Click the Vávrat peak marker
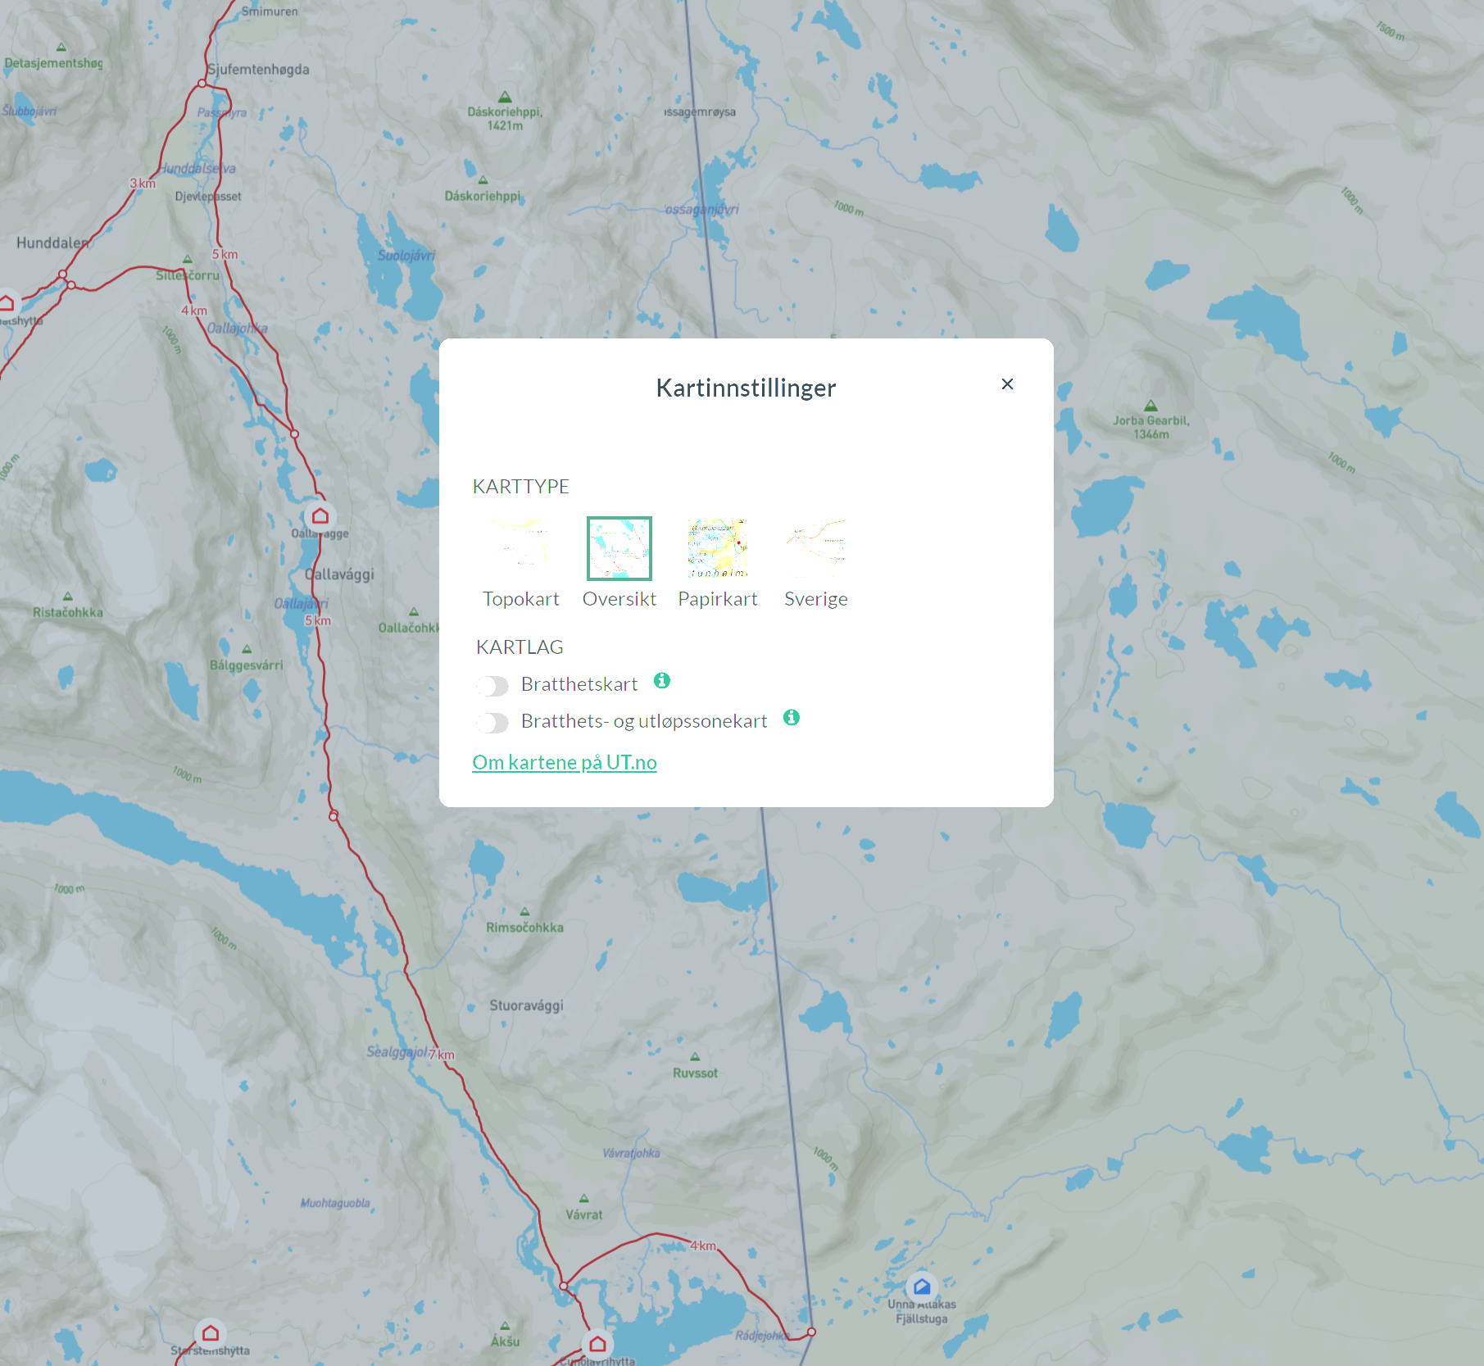The height and width of the screenshot is (1366, 1484). (583, 1199)
